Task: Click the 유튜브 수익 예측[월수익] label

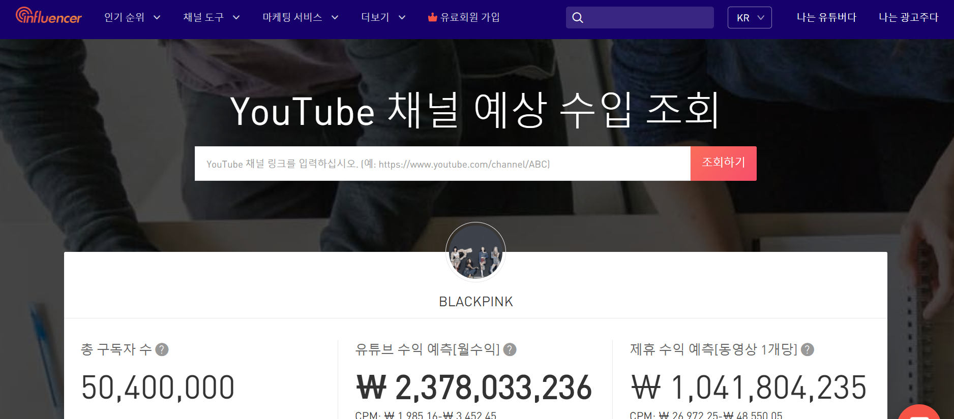Action: pos(428,349)
